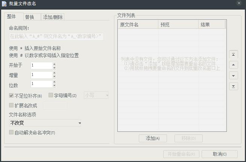Click the 取消(C) button
This screenshot has width=246, height=162.
click(x=220, y=154)
